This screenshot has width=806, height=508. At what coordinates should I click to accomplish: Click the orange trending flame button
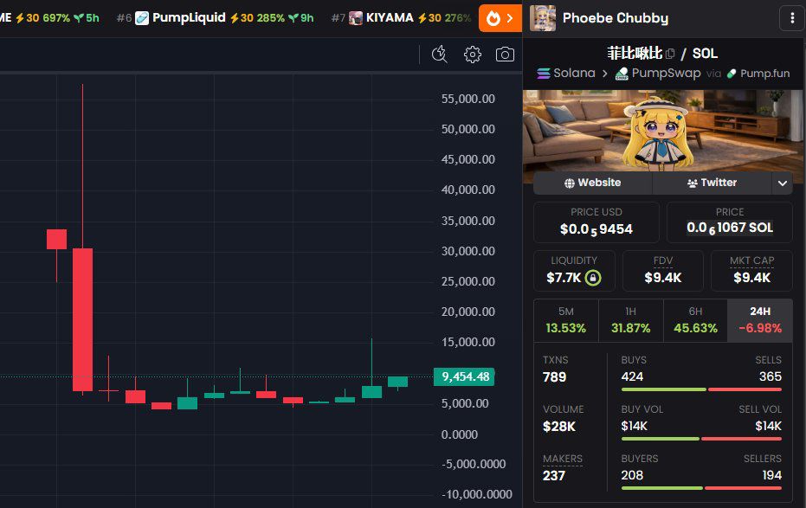(x=500, y=18)
